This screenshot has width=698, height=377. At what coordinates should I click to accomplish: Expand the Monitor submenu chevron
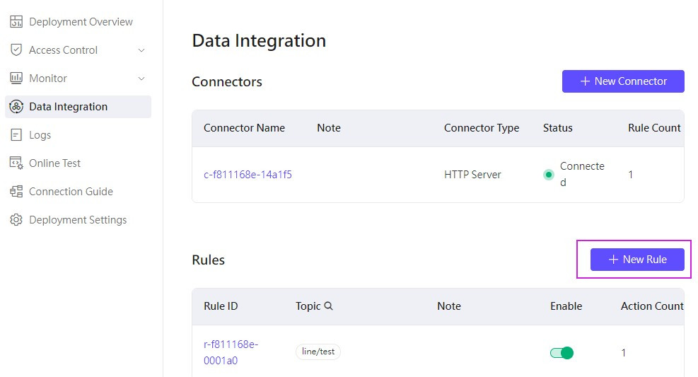[141, 79]
